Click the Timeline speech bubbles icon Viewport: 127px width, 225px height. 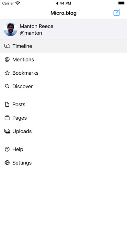(x=7, y=46)
